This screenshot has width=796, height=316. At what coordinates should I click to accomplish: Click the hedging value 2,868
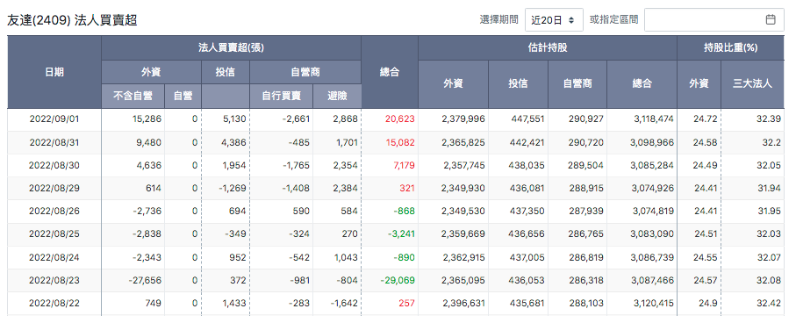(x=345, y=119)
